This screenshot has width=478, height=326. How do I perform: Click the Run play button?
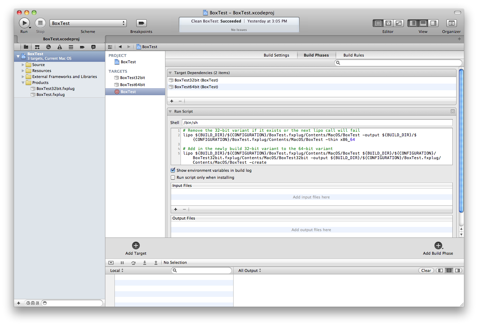pyautogui.click(x=24, y=23)
